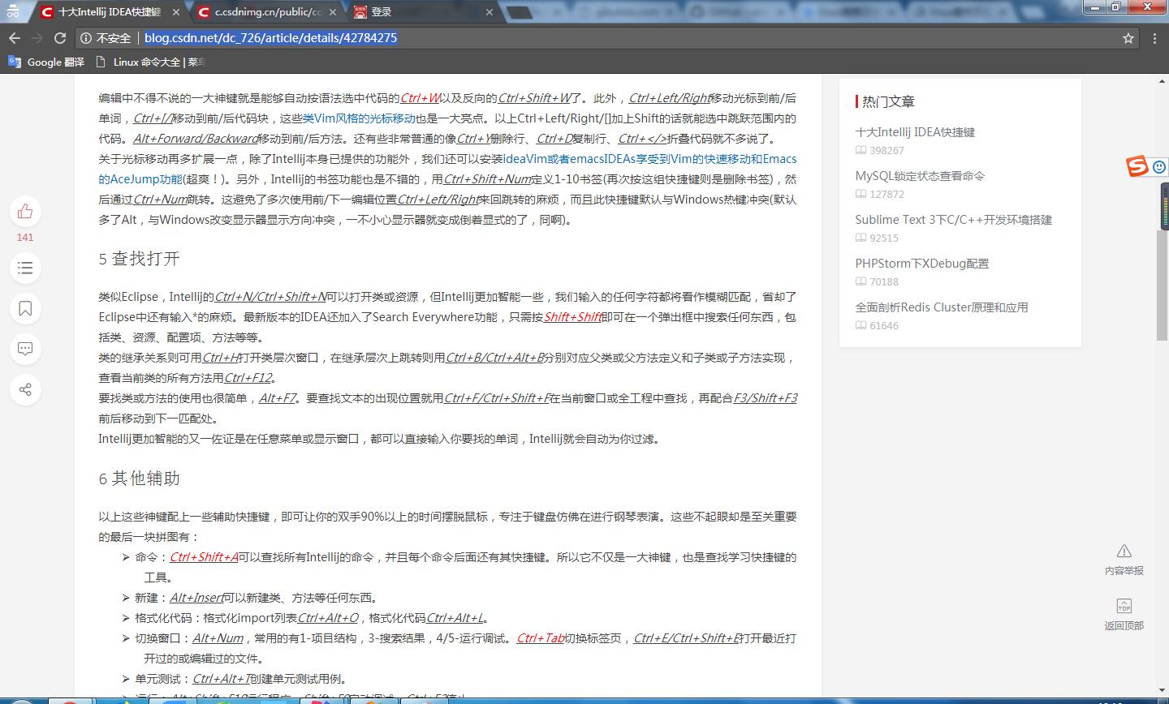Click the browser back arrow
This screenshot has width=1169, height=704.
point(14,38)
